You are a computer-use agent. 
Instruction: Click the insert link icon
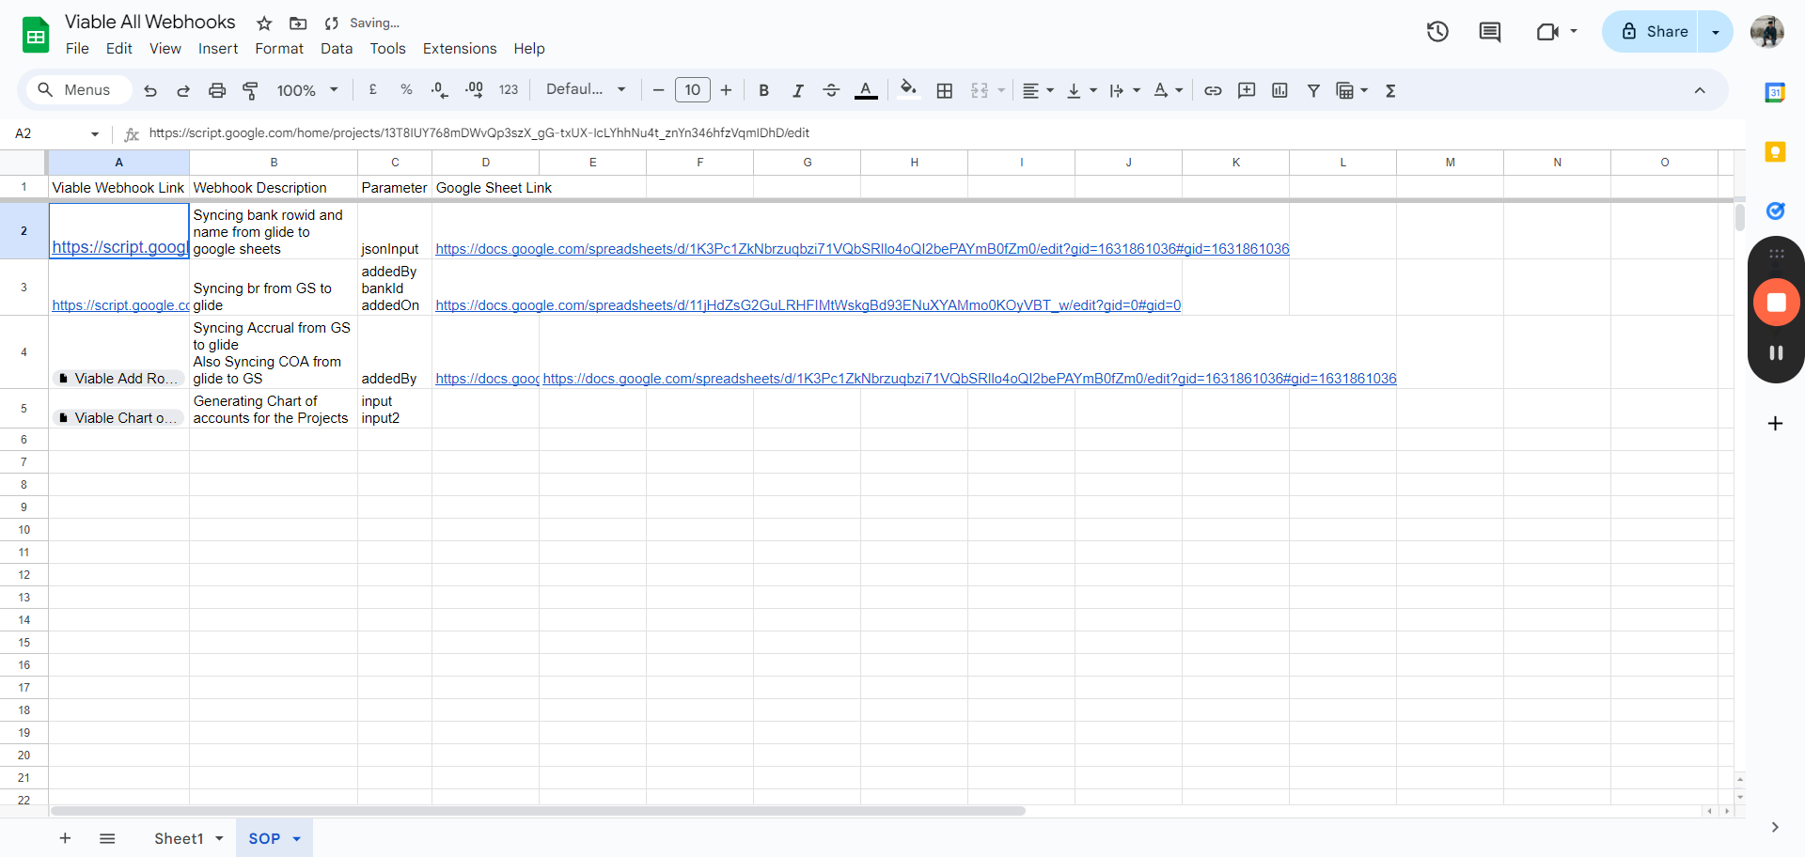pos(1213,90)
